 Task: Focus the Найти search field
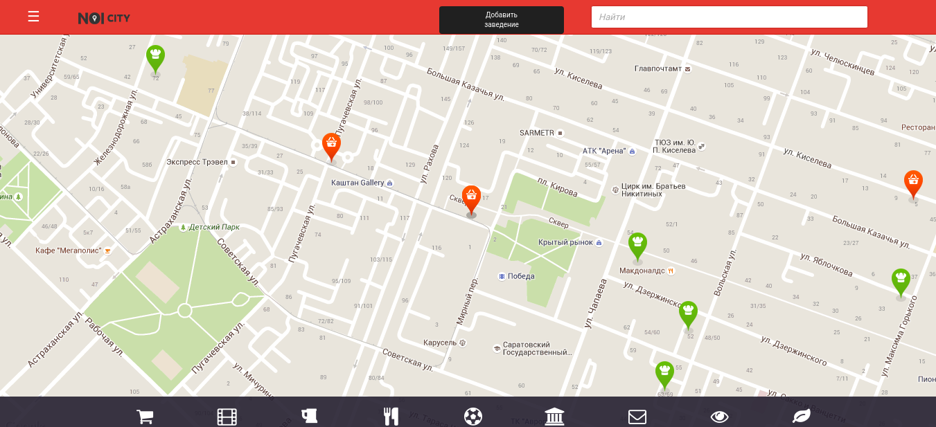729,17
